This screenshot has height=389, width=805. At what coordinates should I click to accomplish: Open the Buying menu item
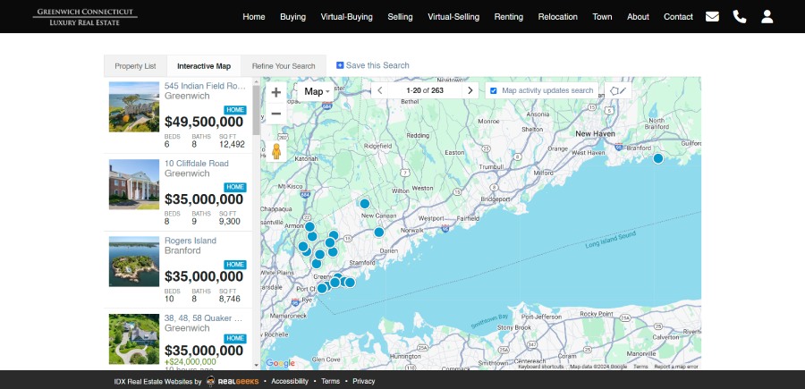point(292,16)
